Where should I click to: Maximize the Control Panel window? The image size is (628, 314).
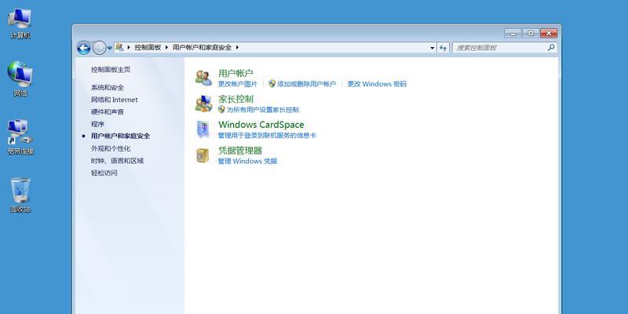(x=531, y=33)
